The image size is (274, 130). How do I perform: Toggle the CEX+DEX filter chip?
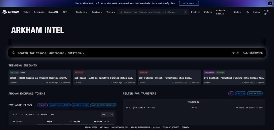click(43, 105)
